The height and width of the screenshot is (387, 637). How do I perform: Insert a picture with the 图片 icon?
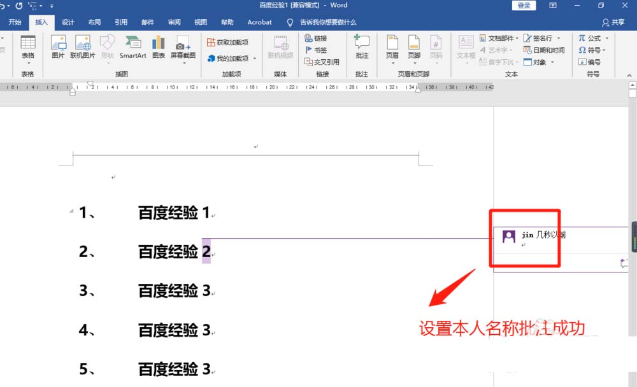58,47
